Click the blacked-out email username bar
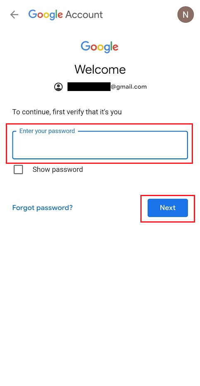Viewport: 200px width, 386px height. pyautogui.click(x=89, y=86)
